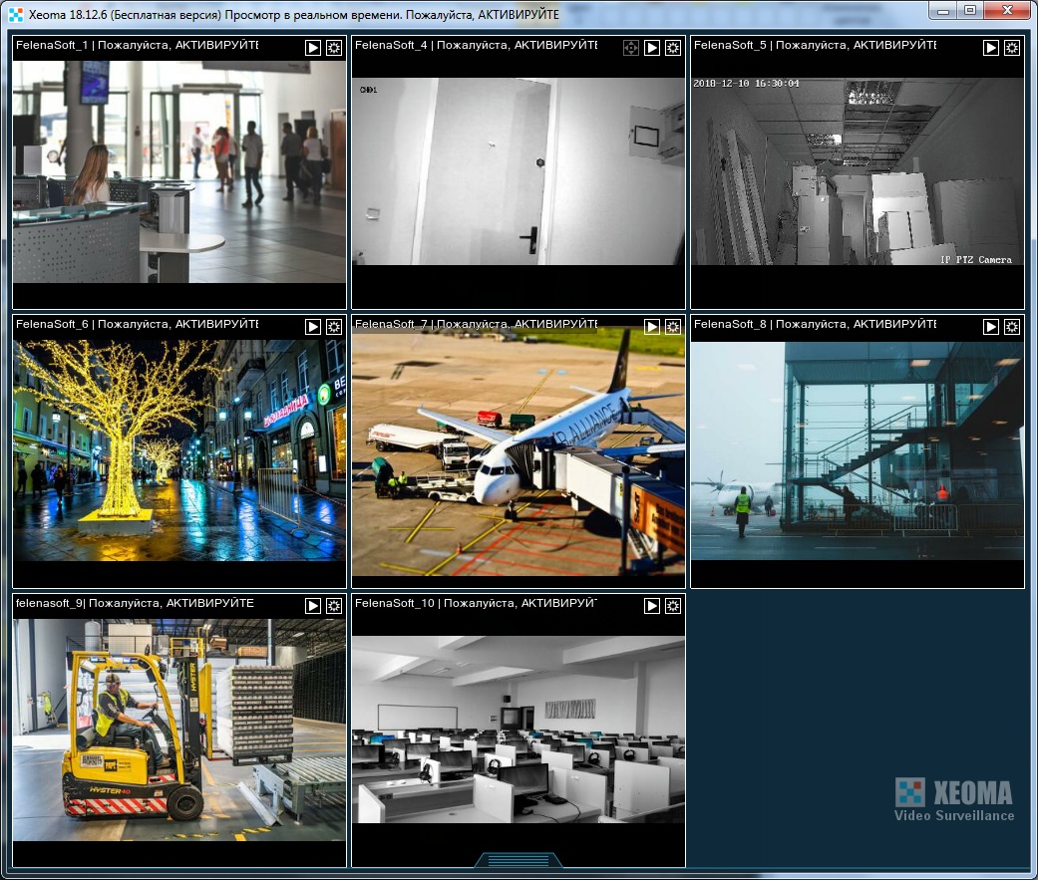Screen dimensions: 1038x880
Task: Open settings gear for FelenaSoft_1 camera
Action: (334, 48)
